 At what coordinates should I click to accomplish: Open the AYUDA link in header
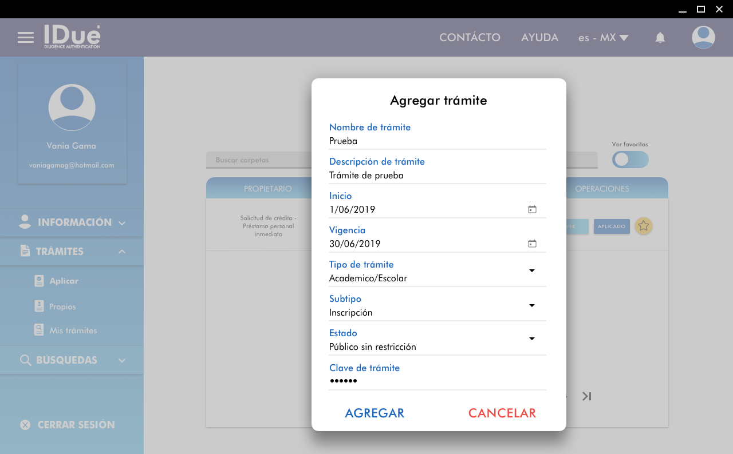pos(539,38)
